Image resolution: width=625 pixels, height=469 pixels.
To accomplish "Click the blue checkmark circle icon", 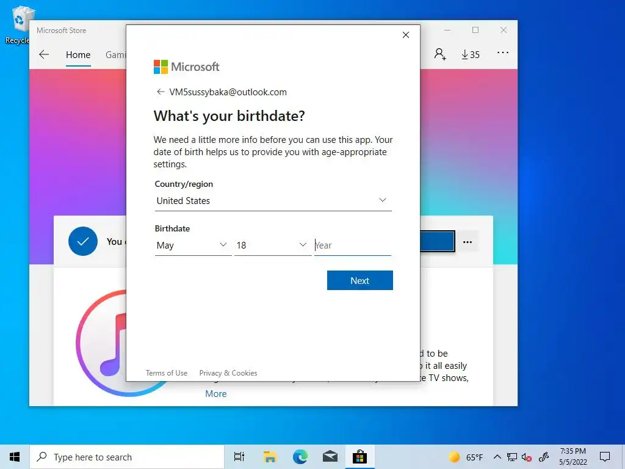I will tap(83, 241).
